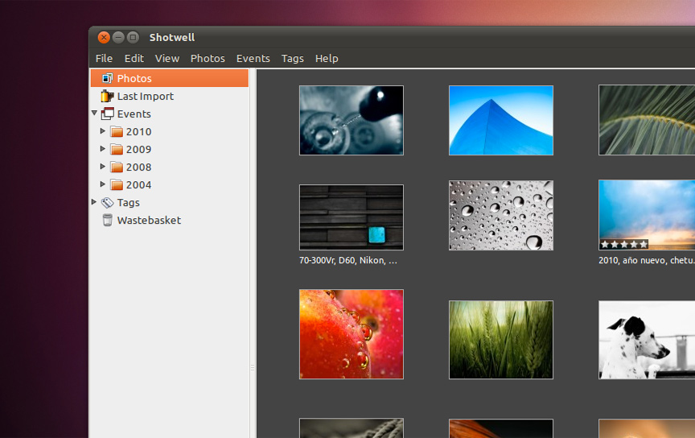
Task: Select the red apple with droplets photo
Action: pos(352,334)
